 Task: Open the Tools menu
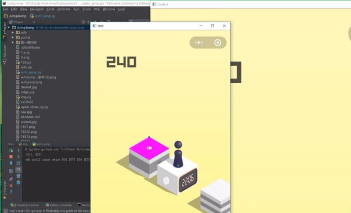86,9
